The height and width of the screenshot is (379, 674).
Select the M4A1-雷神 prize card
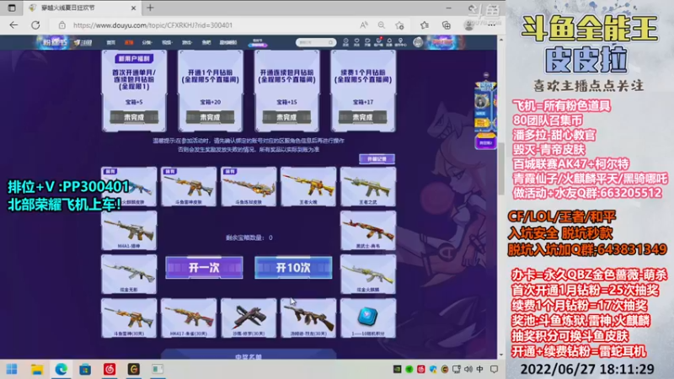pos(129,230)
